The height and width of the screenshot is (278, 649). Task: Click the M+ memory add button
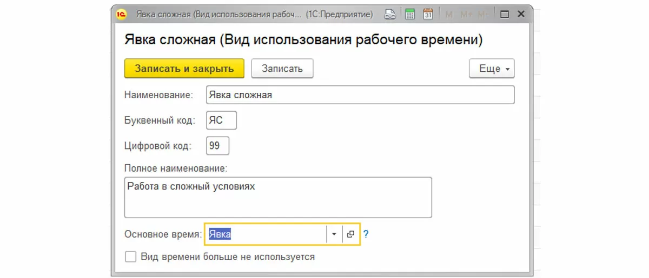467,15
